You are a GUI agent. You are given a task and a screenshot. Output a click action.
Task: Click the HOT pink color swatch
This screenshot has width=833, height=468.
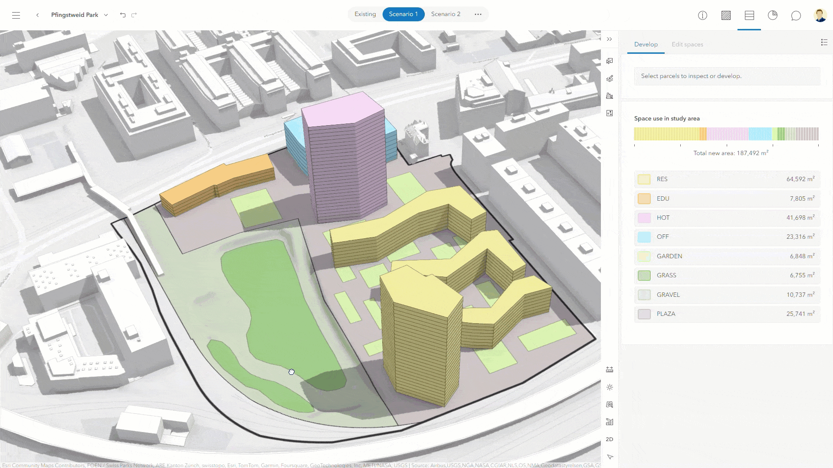point(644,218)
